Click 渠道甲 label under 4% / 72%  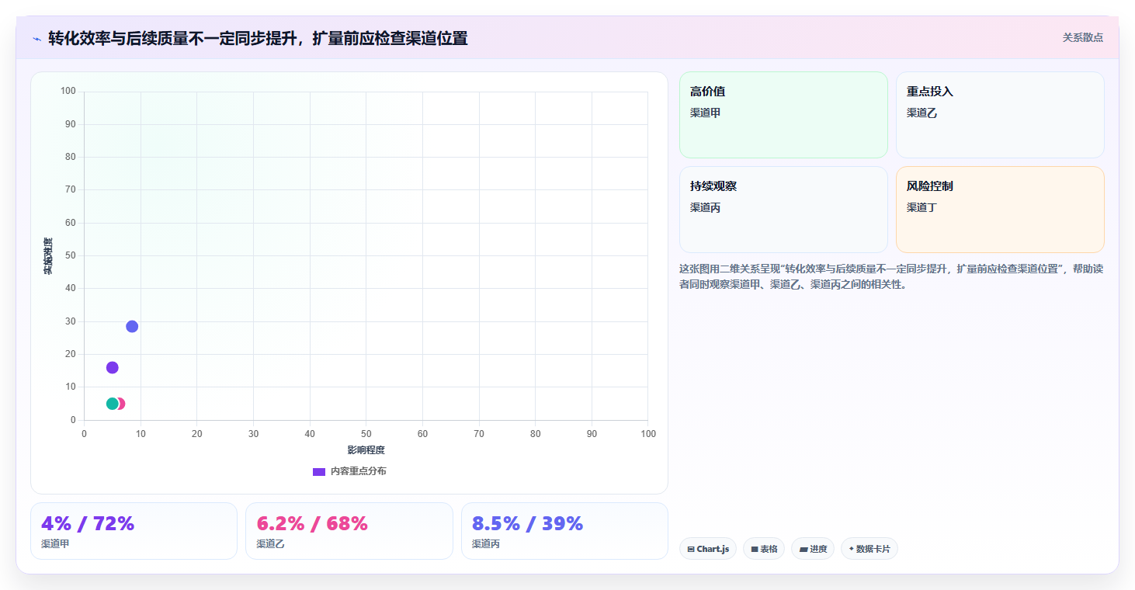pyautogui.click(x=56, y=544)
